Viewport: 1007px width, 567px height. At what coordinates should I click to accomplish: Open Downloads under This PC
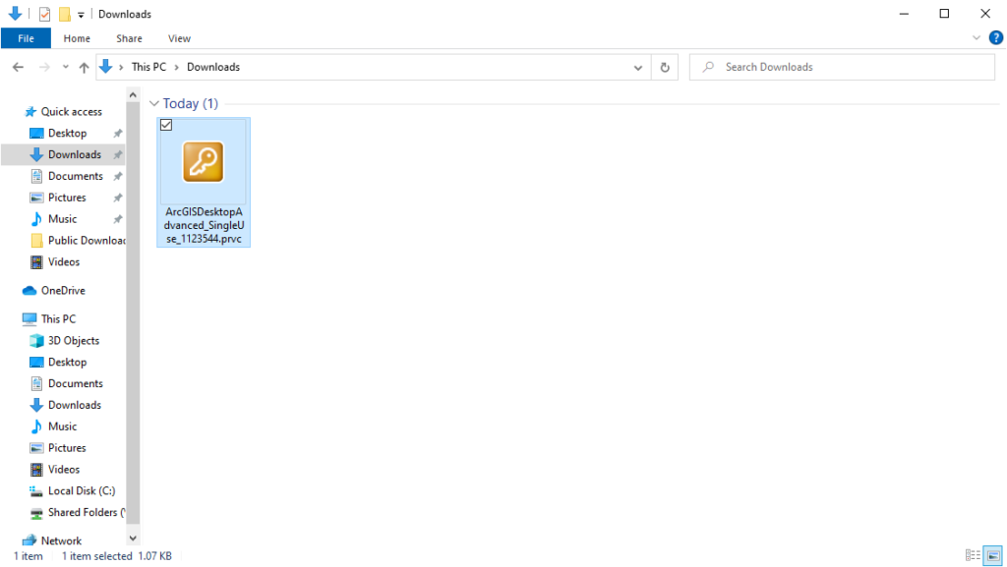(x=75, y=406)
